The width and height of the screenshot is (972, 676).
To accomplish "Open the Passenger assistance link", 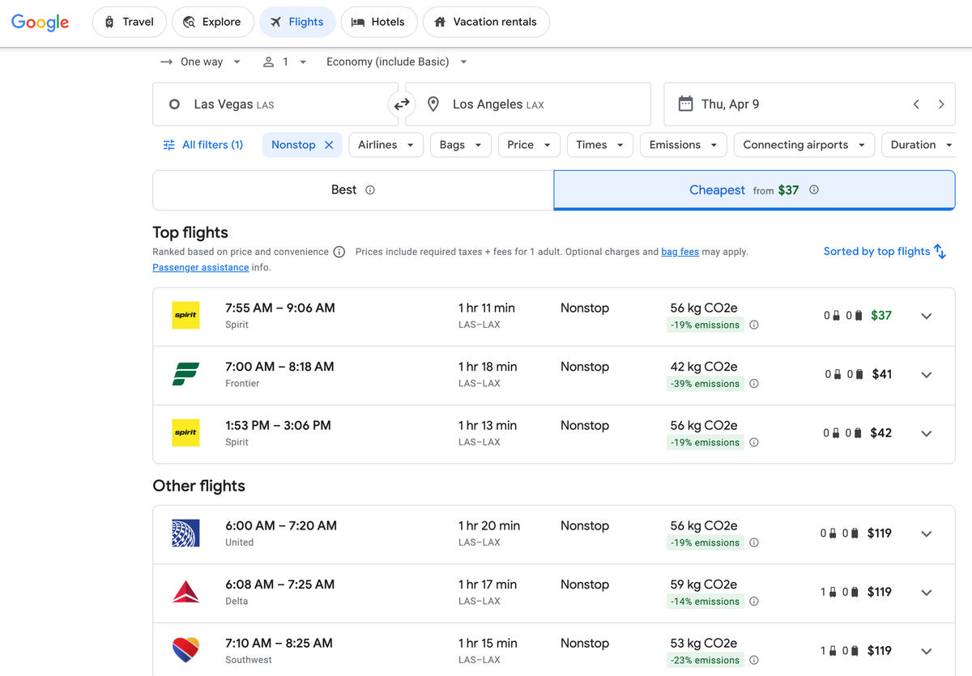I will [200, 267].
